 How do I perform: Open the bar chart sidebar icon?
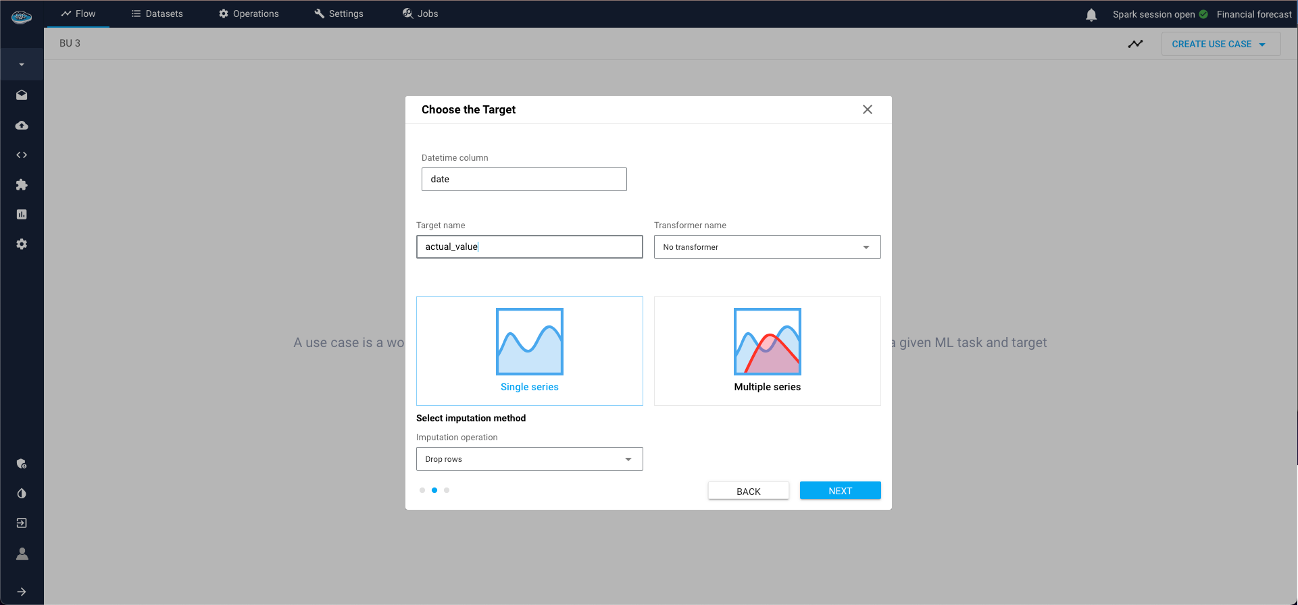[22, 215]
